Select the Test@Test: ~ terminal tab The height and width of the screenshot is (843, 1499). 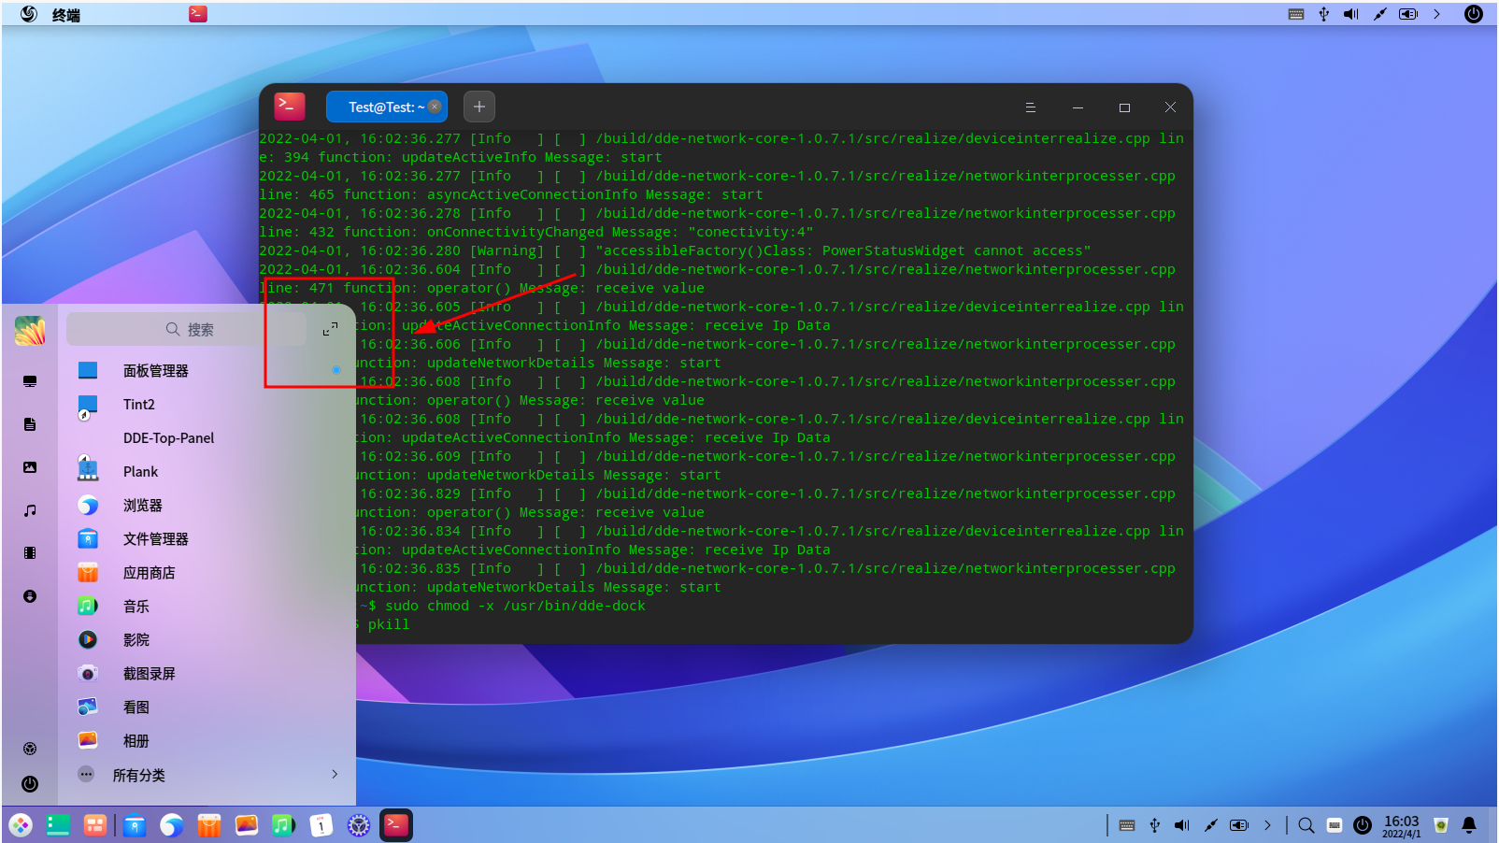385,107
